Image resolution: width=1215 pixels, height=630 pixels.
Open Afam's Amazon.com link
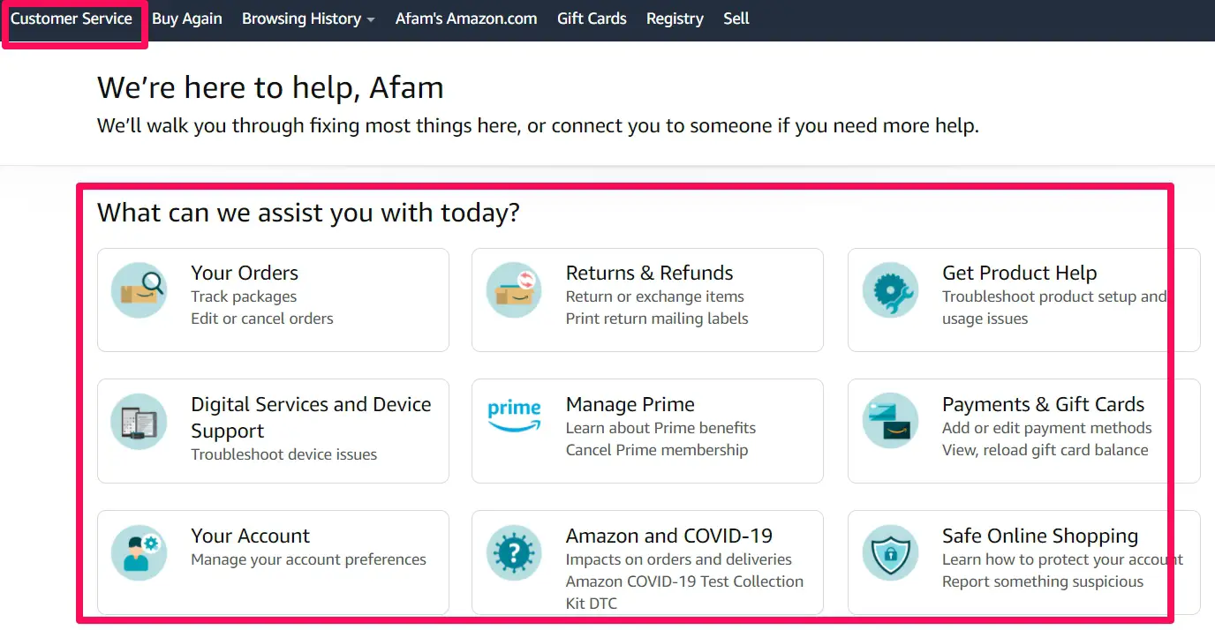point(466,19)
